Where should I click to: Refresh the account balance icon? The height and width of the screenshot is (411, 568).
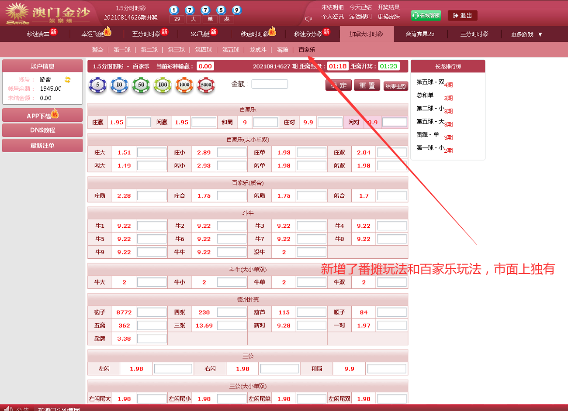point(67,79)
